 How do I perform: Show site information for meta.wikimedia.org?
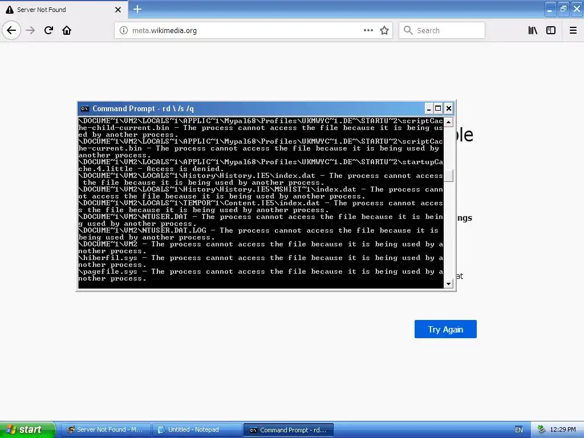tap(123, 30)
